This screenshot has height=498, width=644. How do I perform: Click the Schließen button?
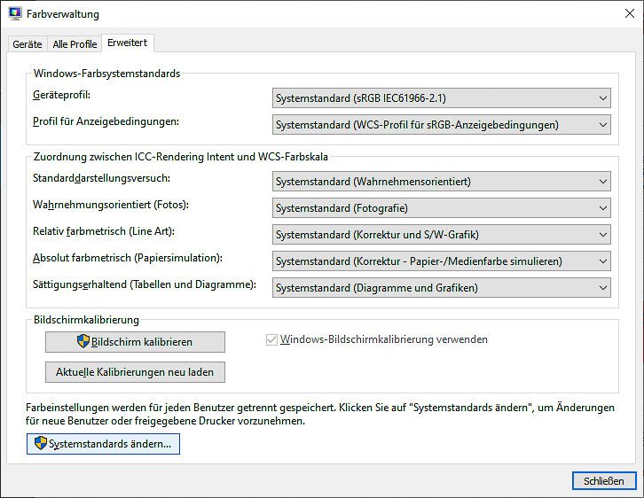tap(604, 481)
